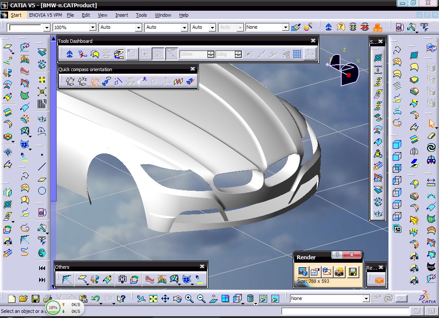Toggle the insert-mode plus button in Tools Dashboard

[145, 54]
